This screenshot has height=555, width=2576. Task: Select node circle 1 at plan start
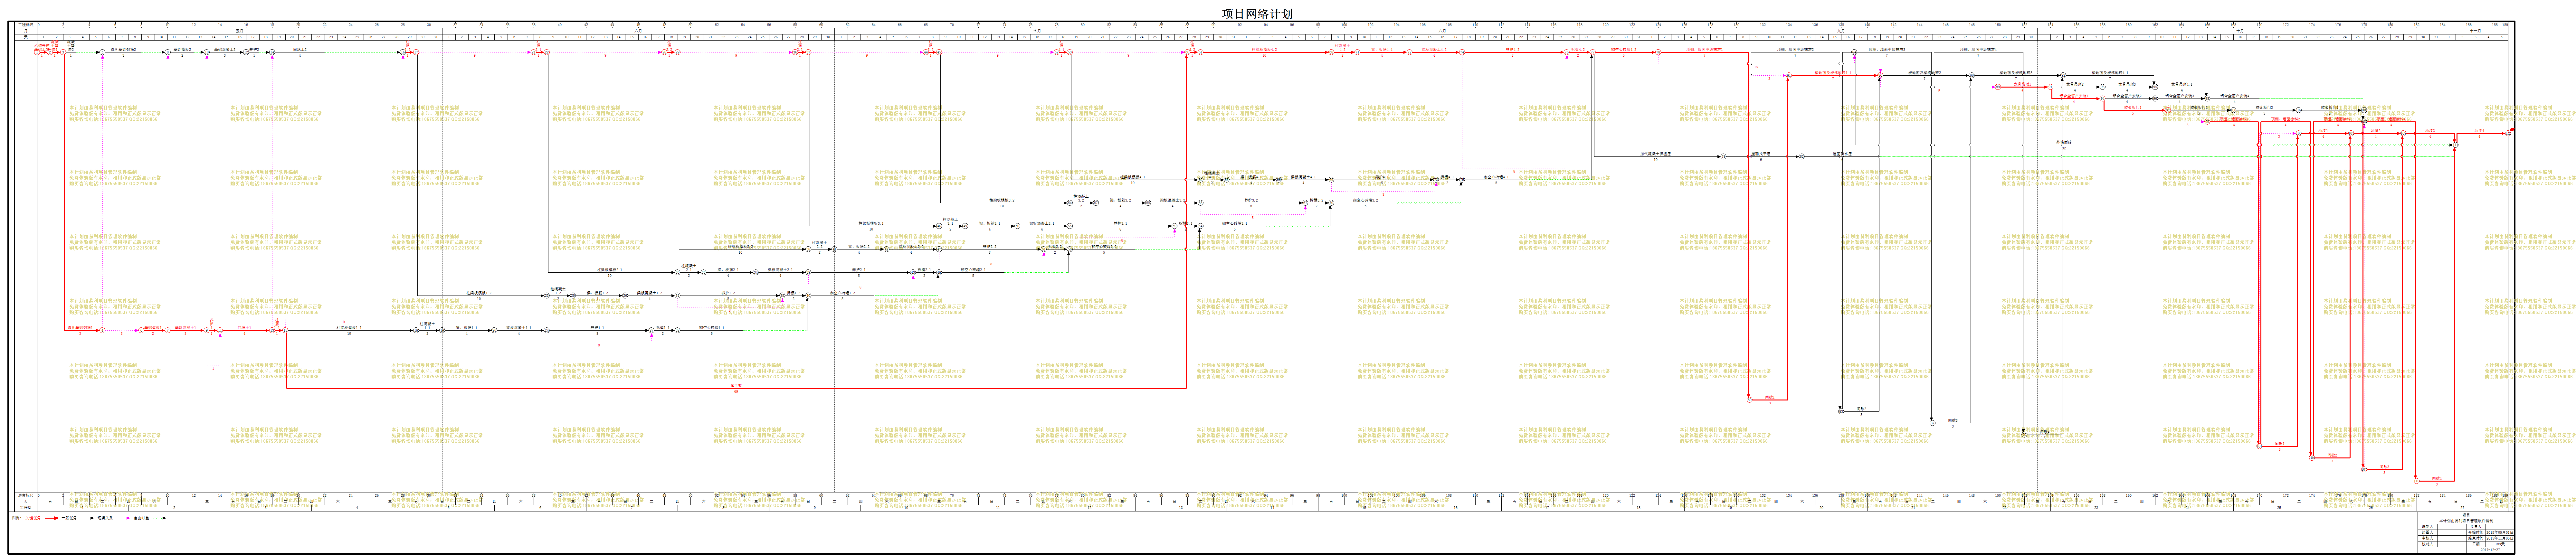pyautogui.click(x=37, y=52)
